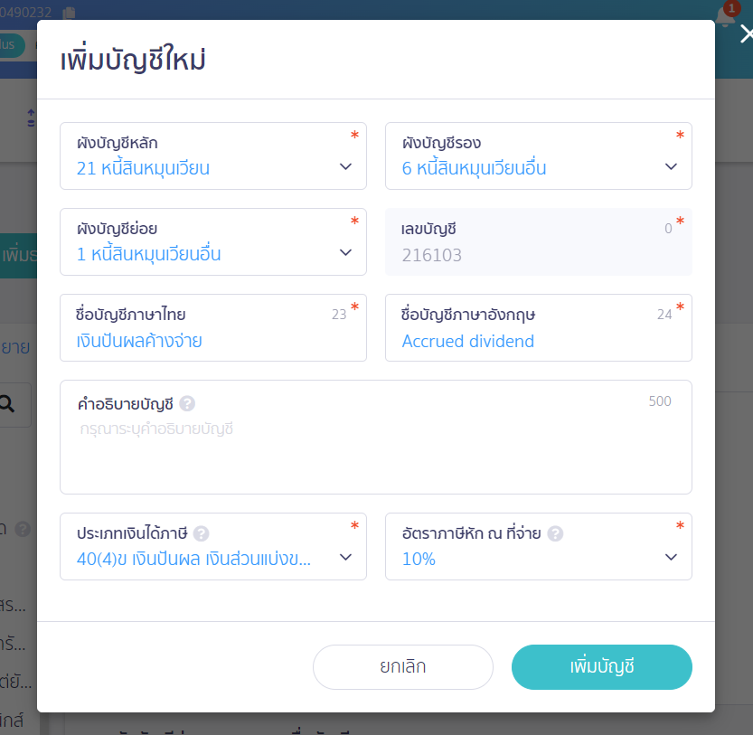Viewport: 753px width, 735px height.
Task: Open the 10% withholding tax rate dropdown
Action: 539,547
